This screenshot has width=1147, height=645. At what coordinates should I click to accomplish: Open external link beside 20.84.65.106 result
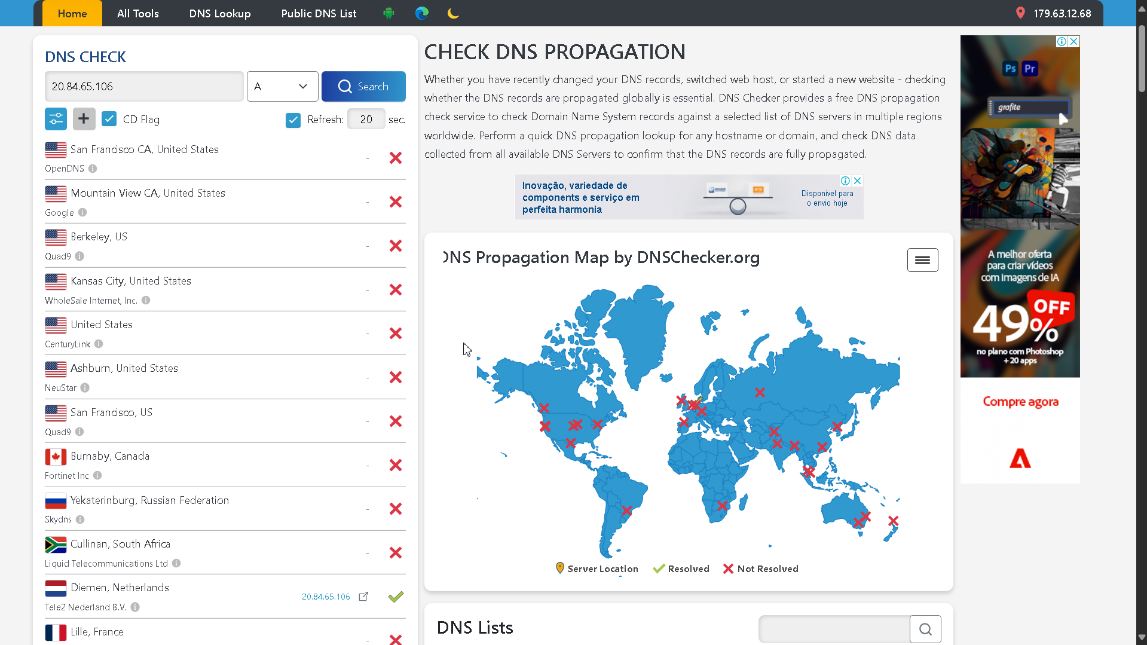pyautogui.click(x=363, y=597)
